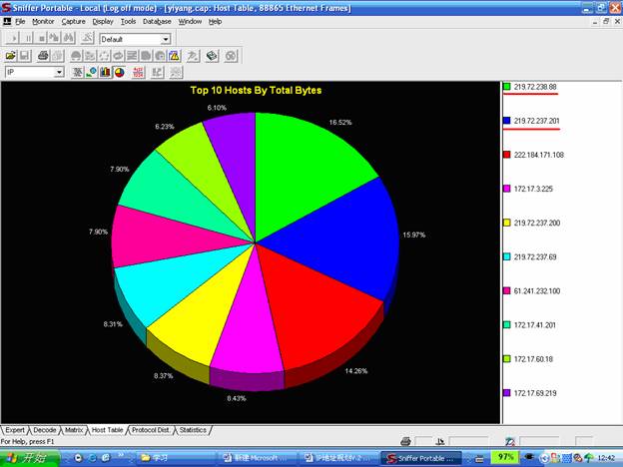Viewport: 623px width, 467px height.
Task: Click status bar printer icon
Action: pyautogui.click(x=405, y=441)
